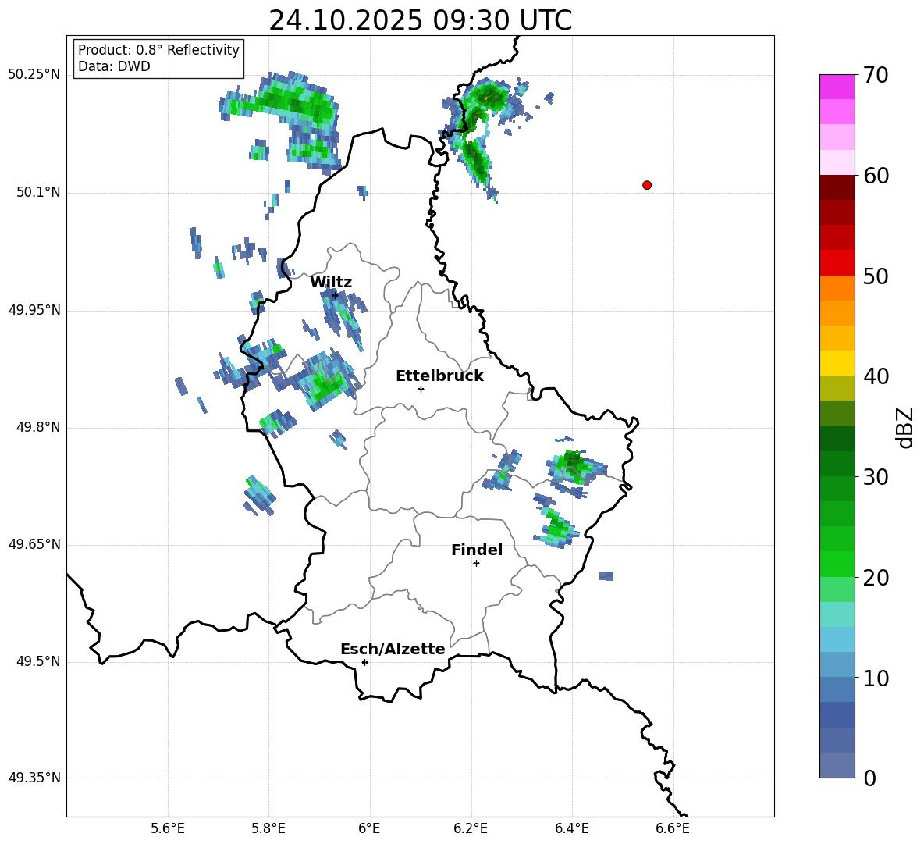Click the 50.25°N latitude label
Image resolution: width=924 pixels, height=844 pixels.
34,75
